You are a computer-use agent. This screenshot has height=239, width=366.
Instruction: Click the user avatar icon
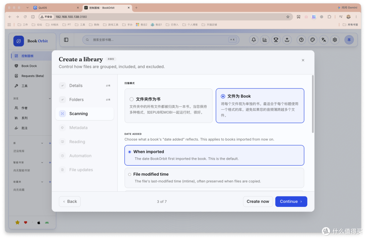tap(349, 40)
